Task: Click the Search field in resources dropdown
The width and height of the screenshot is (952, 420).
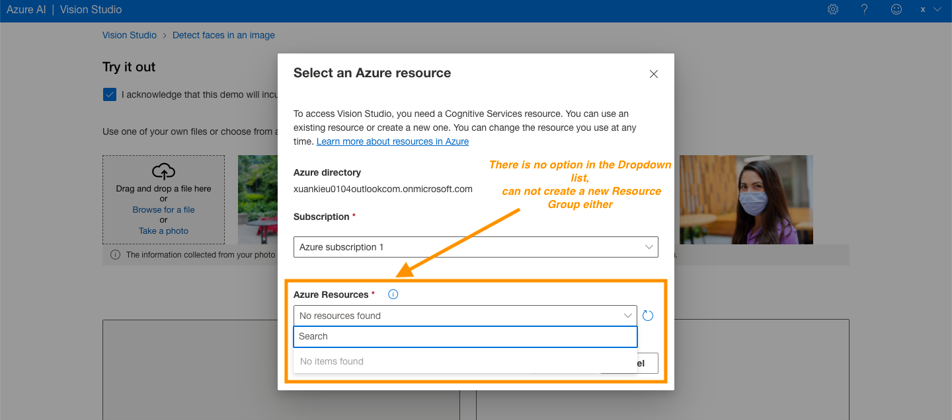Action: (465, 336)
